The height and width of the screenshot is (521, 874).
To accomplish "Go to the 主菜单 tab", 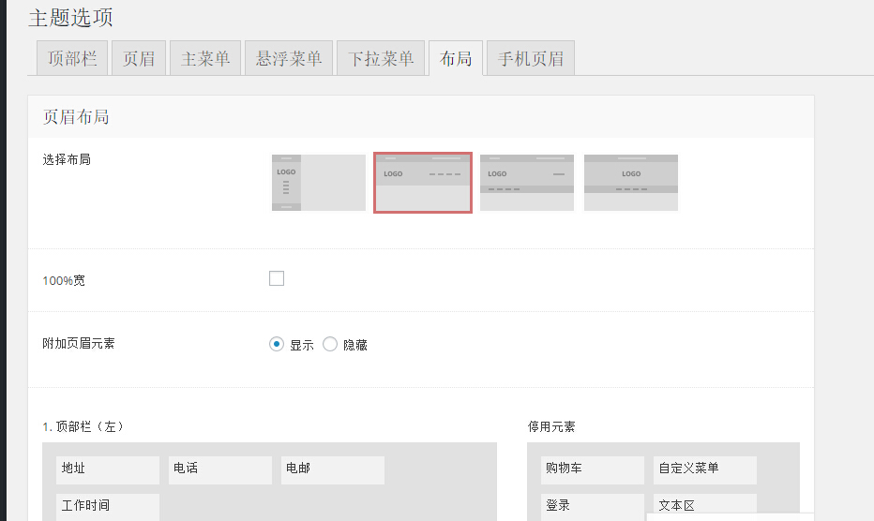I will click(205, 58).
